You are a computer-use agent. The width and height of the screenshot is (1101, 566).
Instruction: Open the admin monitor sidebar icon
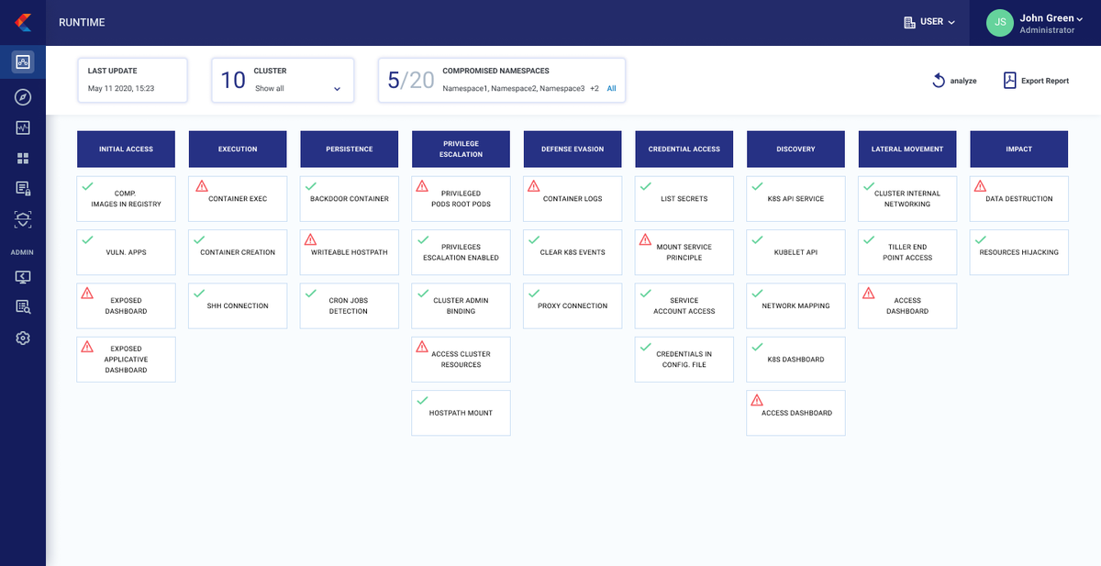coord(23,276)
